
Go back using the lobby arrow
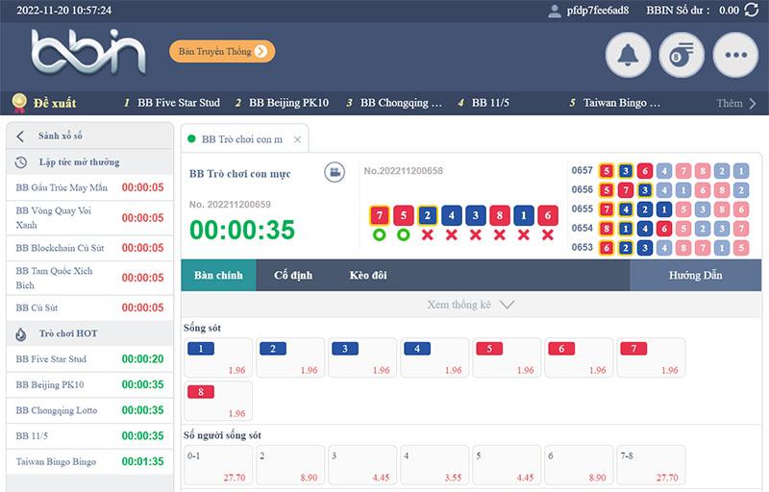pos(20,136)
